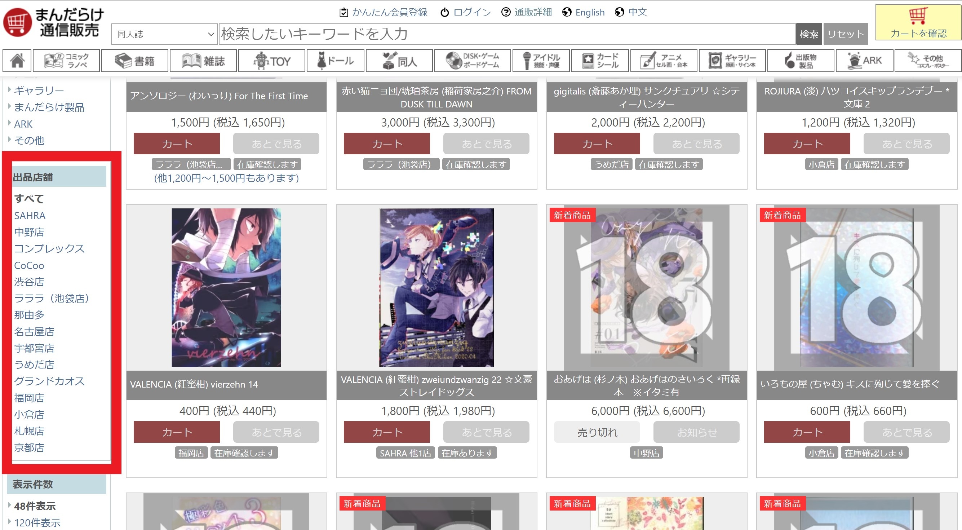Open the home icon in navigation bar
This screenshot has width=962, height=530.
tap(17, 61)
